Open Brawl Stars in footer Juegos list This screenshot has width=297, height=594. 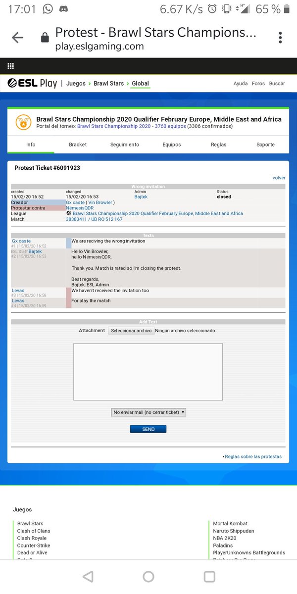coord(30,523)
